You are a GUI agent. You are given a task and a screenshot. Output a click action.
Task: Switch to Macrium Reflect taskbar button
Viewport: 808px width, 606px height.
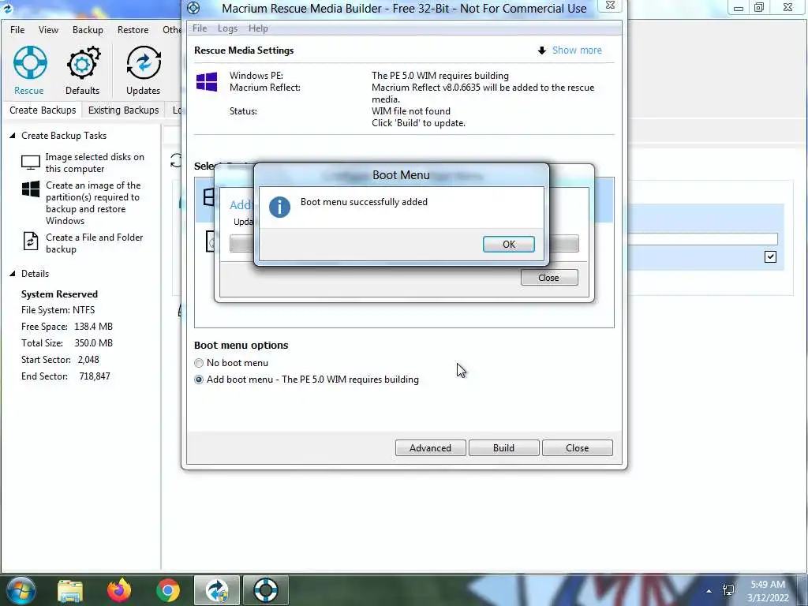click(x=217, y=590)
